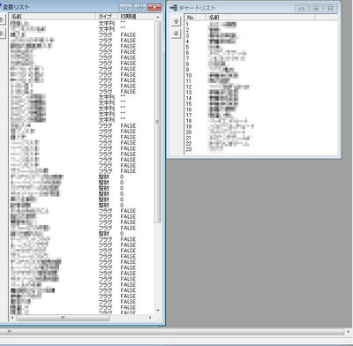Sort variable list by タイプ column header
Image resolution: width=353 pixels, height=346 pixels.
[x=107, y=17]
